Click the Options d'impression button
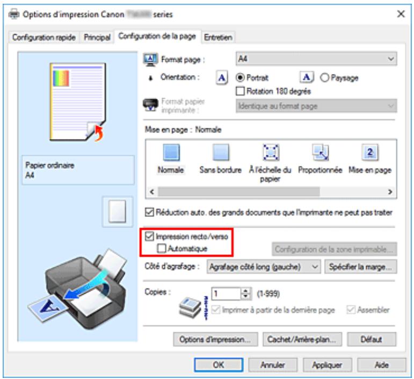414x379 pixels. (215, 339)
